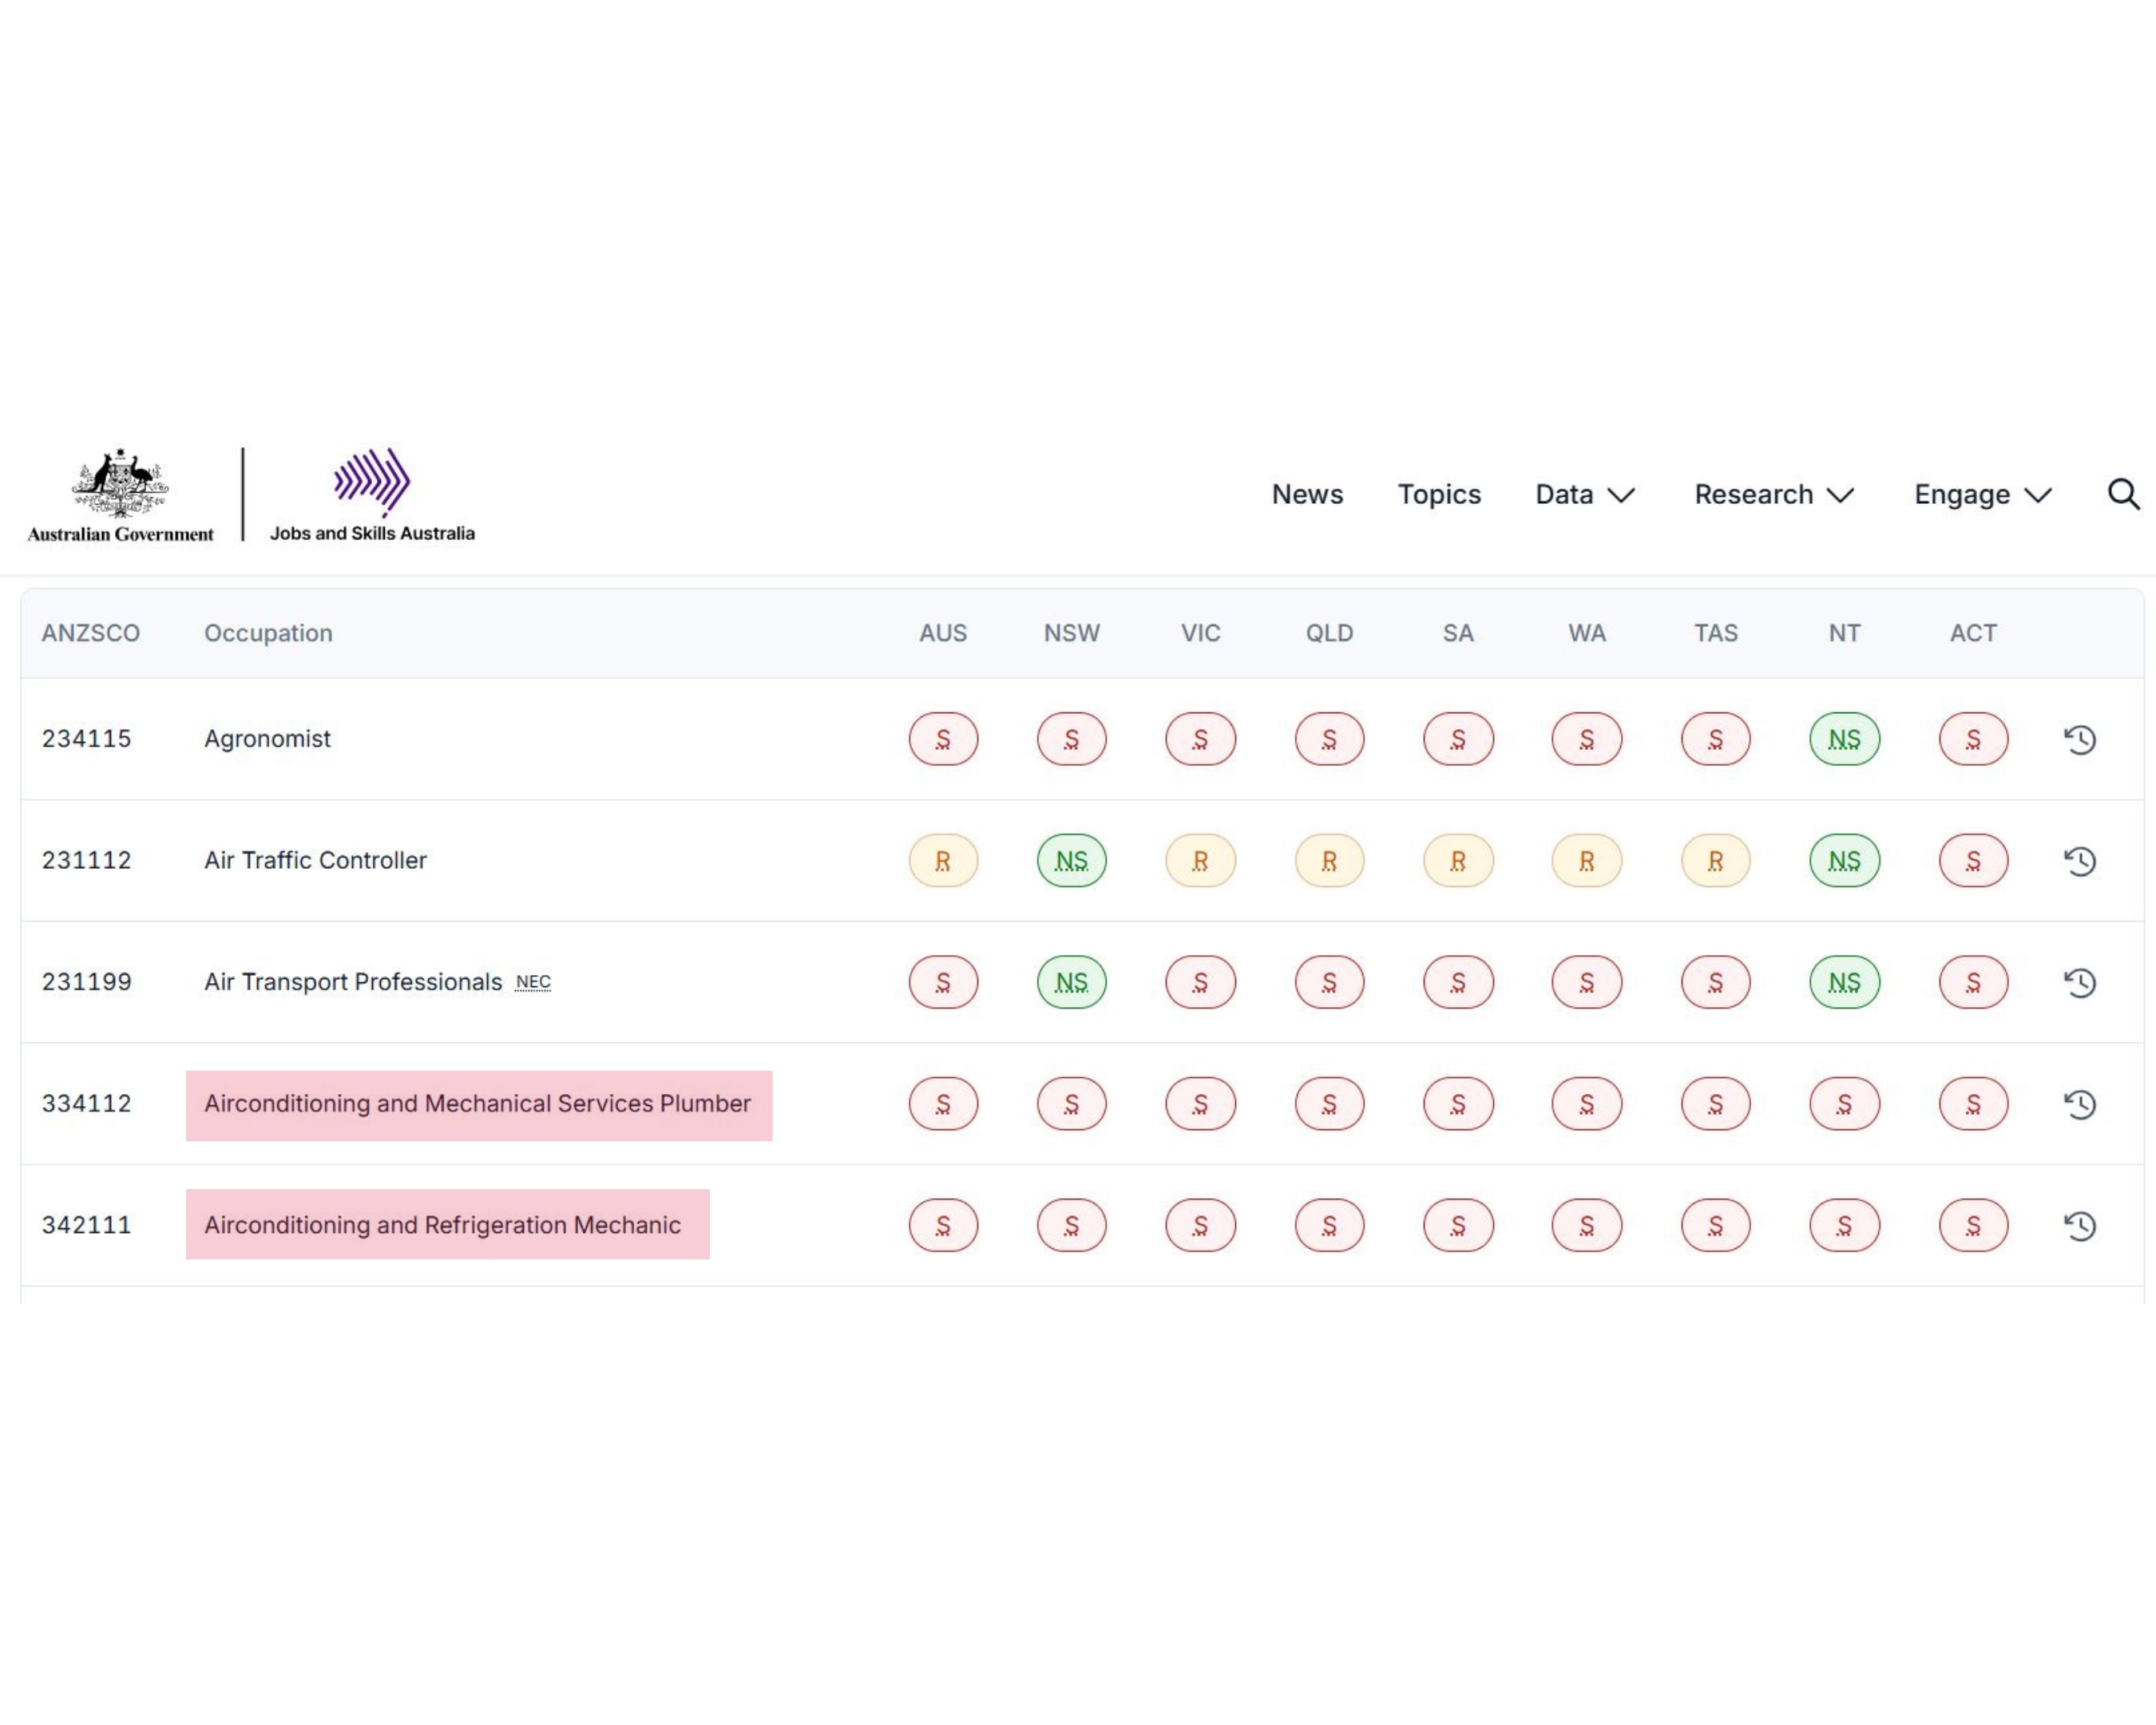Open history icon for Air Traffic Controller
2156x1725 pixels.
[2080, 861]
